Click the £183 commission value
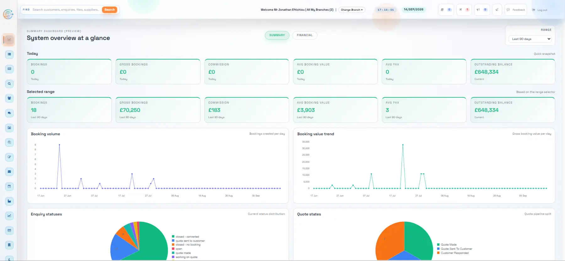Viewport: 565px width, 261px height. pyautogui.click(x=214, y=110)
